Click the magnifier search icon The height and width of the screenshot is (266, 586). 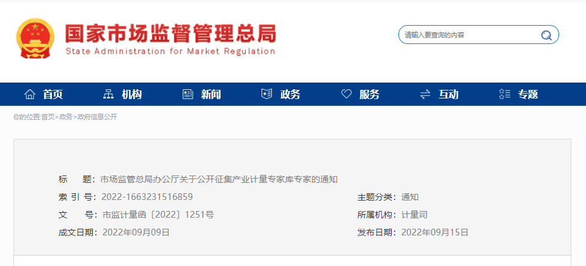click(x=546, y=35)
